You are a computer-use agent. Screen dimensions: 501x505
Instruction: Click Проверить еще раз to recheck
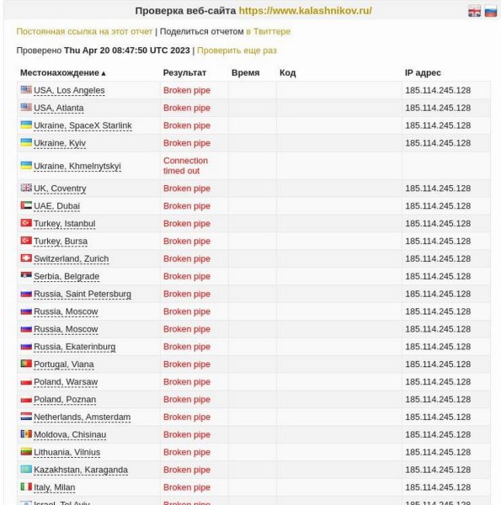coord(237,50)
